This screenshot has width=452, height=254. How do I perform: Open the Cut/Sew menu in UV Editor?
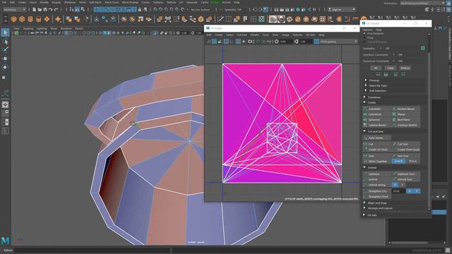pos(242,35)
